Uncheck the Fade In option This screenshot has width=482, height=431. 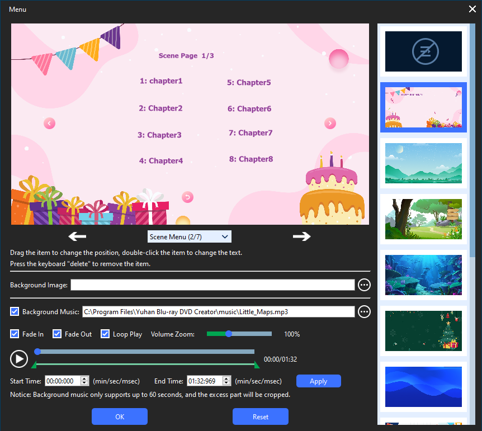pyautogui.click(x=15, y=334)
